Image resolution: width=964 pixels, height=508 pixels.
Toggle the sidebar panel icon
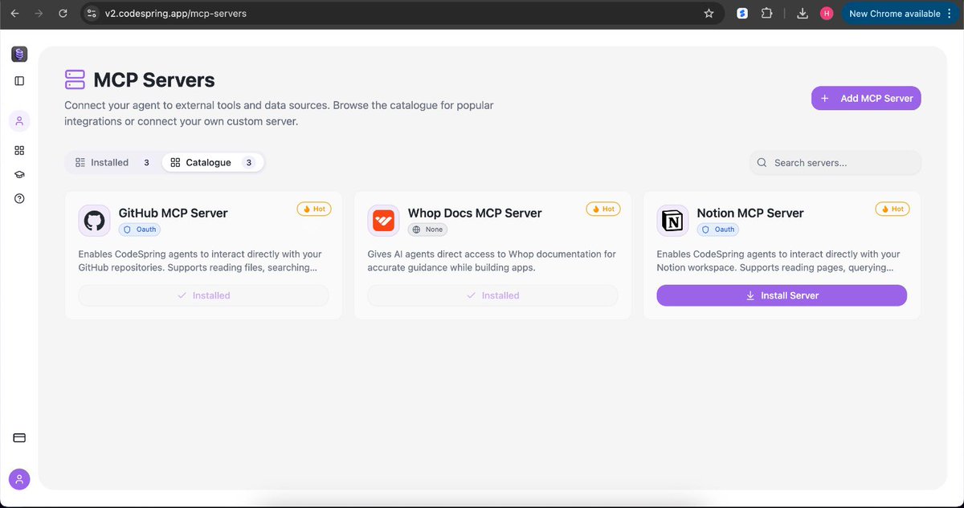19,81
